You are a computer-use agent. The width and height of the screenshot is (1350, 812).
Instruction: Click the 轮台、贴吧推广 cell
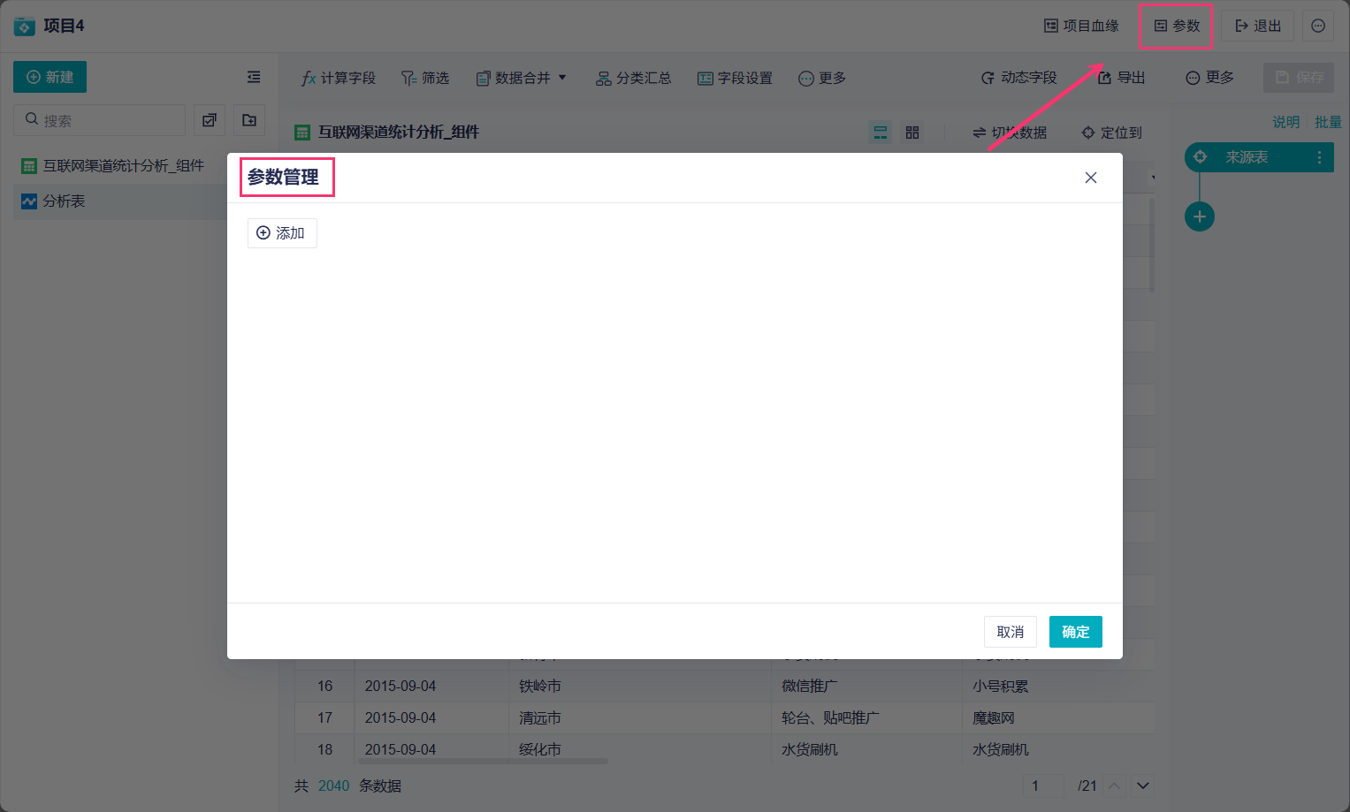pyautogui.click(x=866, y=717)
